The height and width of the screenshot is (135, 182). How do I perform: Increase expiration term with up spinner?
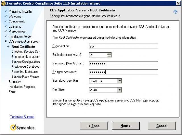(x=109, y=54)
